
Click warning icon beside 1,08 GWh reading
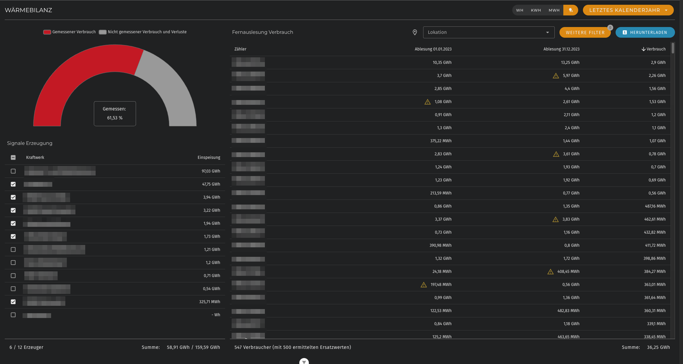427,102
